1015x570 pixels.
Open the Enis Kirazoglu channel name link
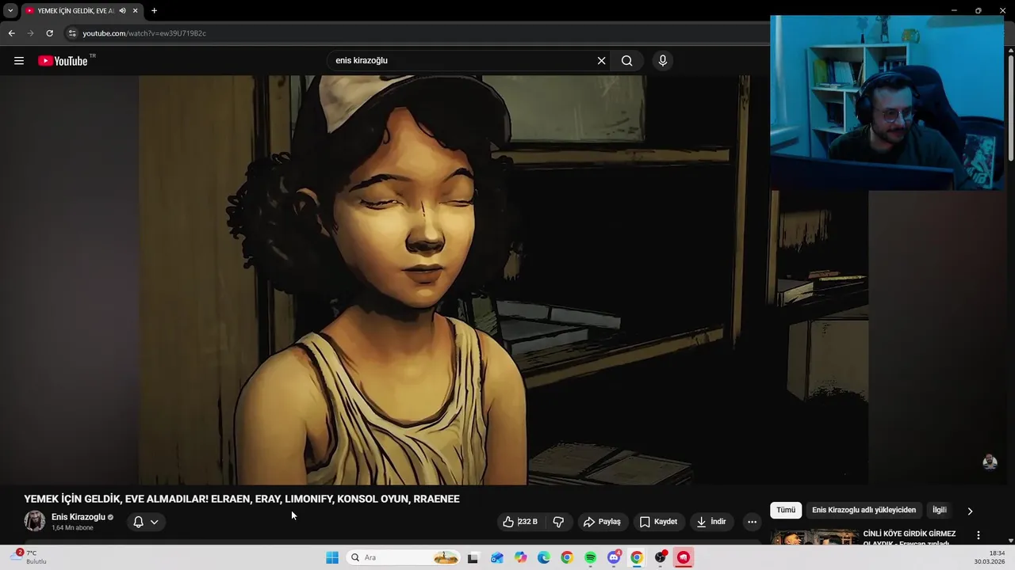78,517
